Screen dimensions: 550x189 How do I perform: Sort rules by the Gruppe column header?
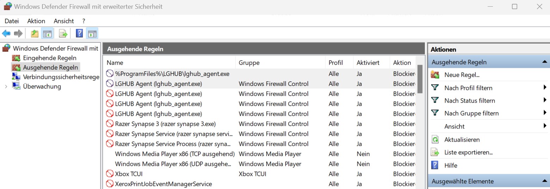[249, 63]
